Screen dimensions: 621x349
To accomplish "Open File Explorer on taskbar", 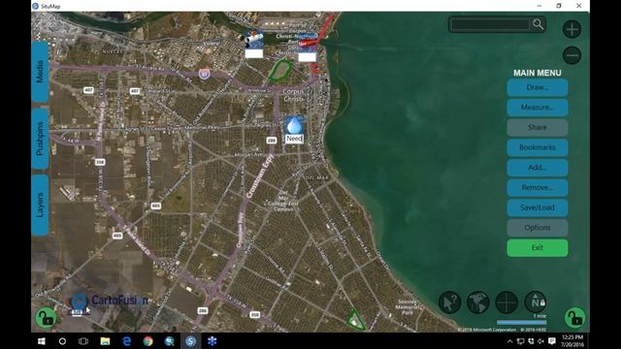I will [x=105, y=341].
